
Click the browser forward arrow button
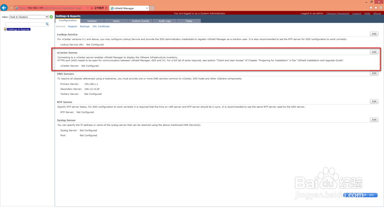(11, 8)
